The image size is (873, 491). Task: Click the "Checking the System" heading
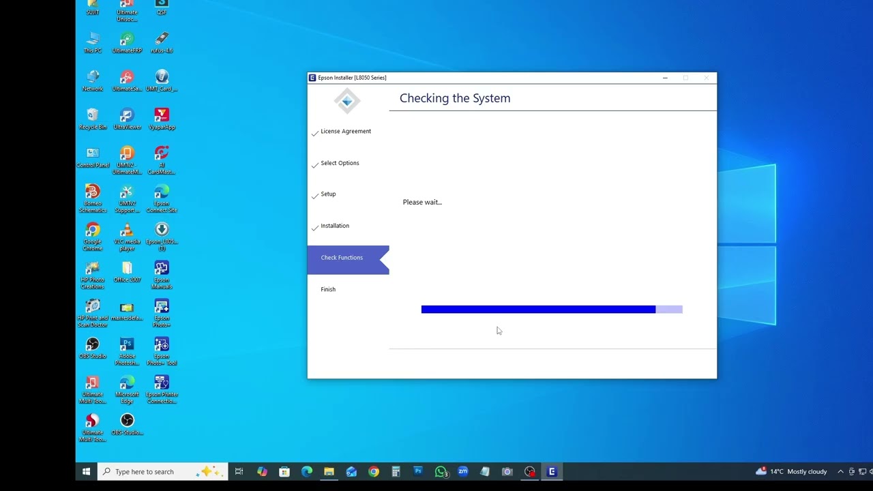click(455, 98)
